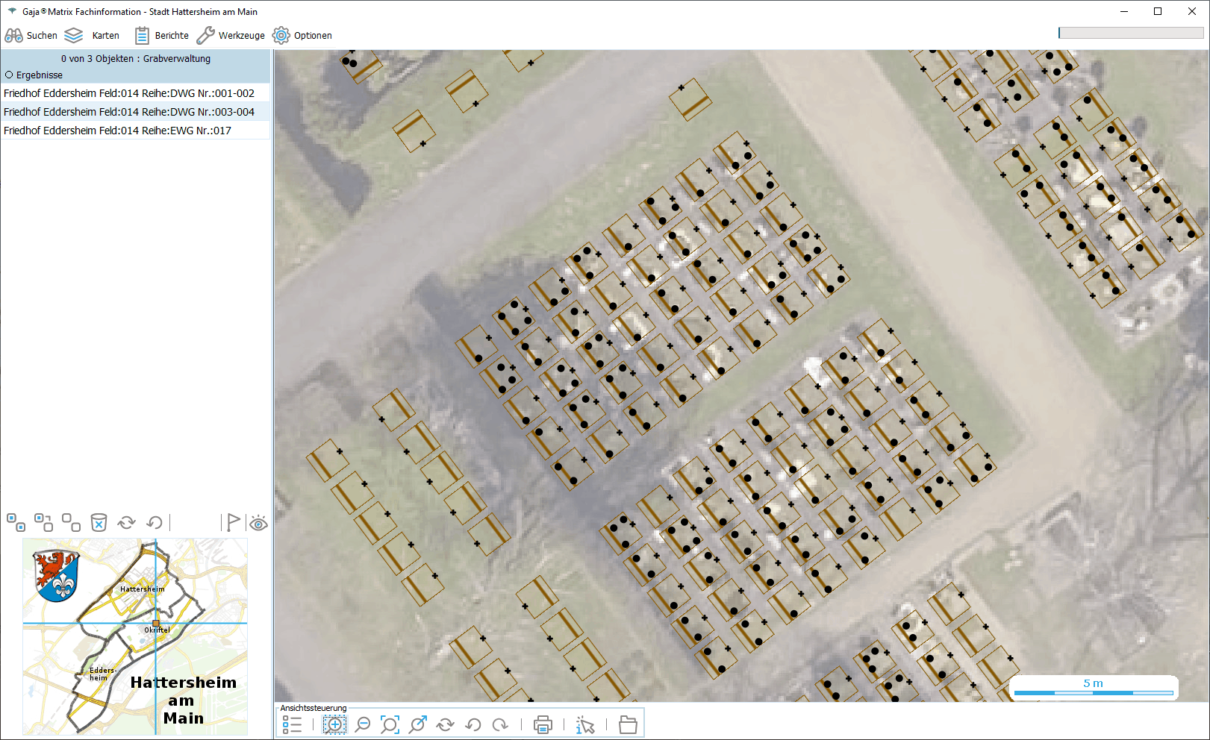This screenshot has width=1210, height=740.
Task: Click the zoom out magnifier tool
Action: coord(363,724)
